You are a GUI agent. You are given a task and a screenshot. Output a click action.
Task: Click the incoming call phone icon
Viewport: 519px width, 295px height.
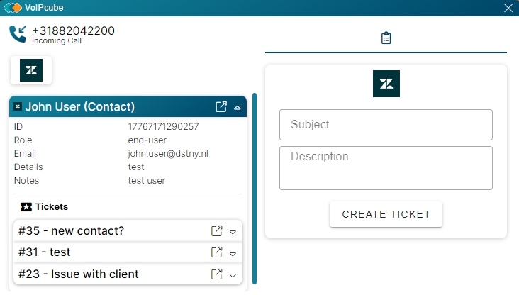tap(17, 34)
